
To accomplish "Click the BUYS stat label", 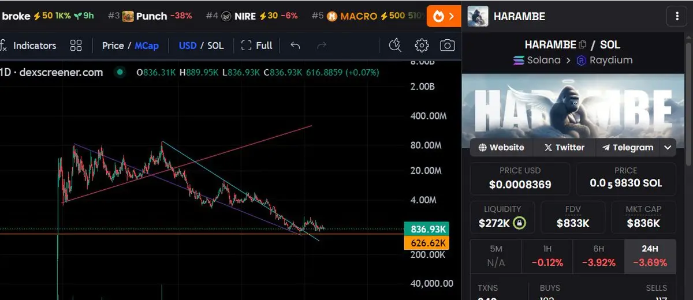I will [550, 288].
